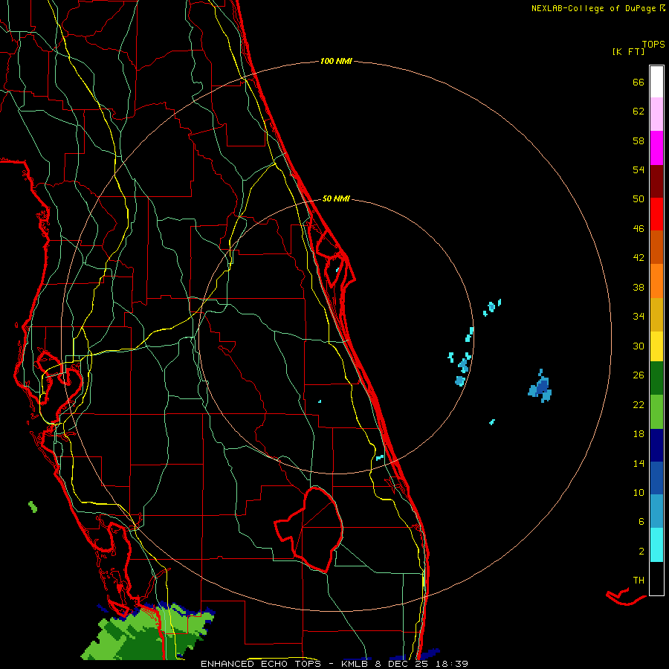669x669 pixels.
Task: Click the 14 legend value
Action: click(639, 463)
